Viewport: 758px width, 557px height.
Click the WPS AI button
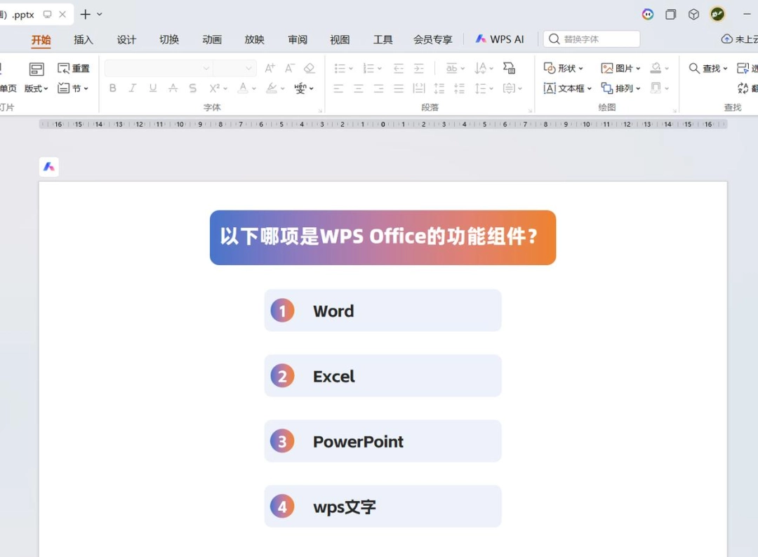coord(500,39)
